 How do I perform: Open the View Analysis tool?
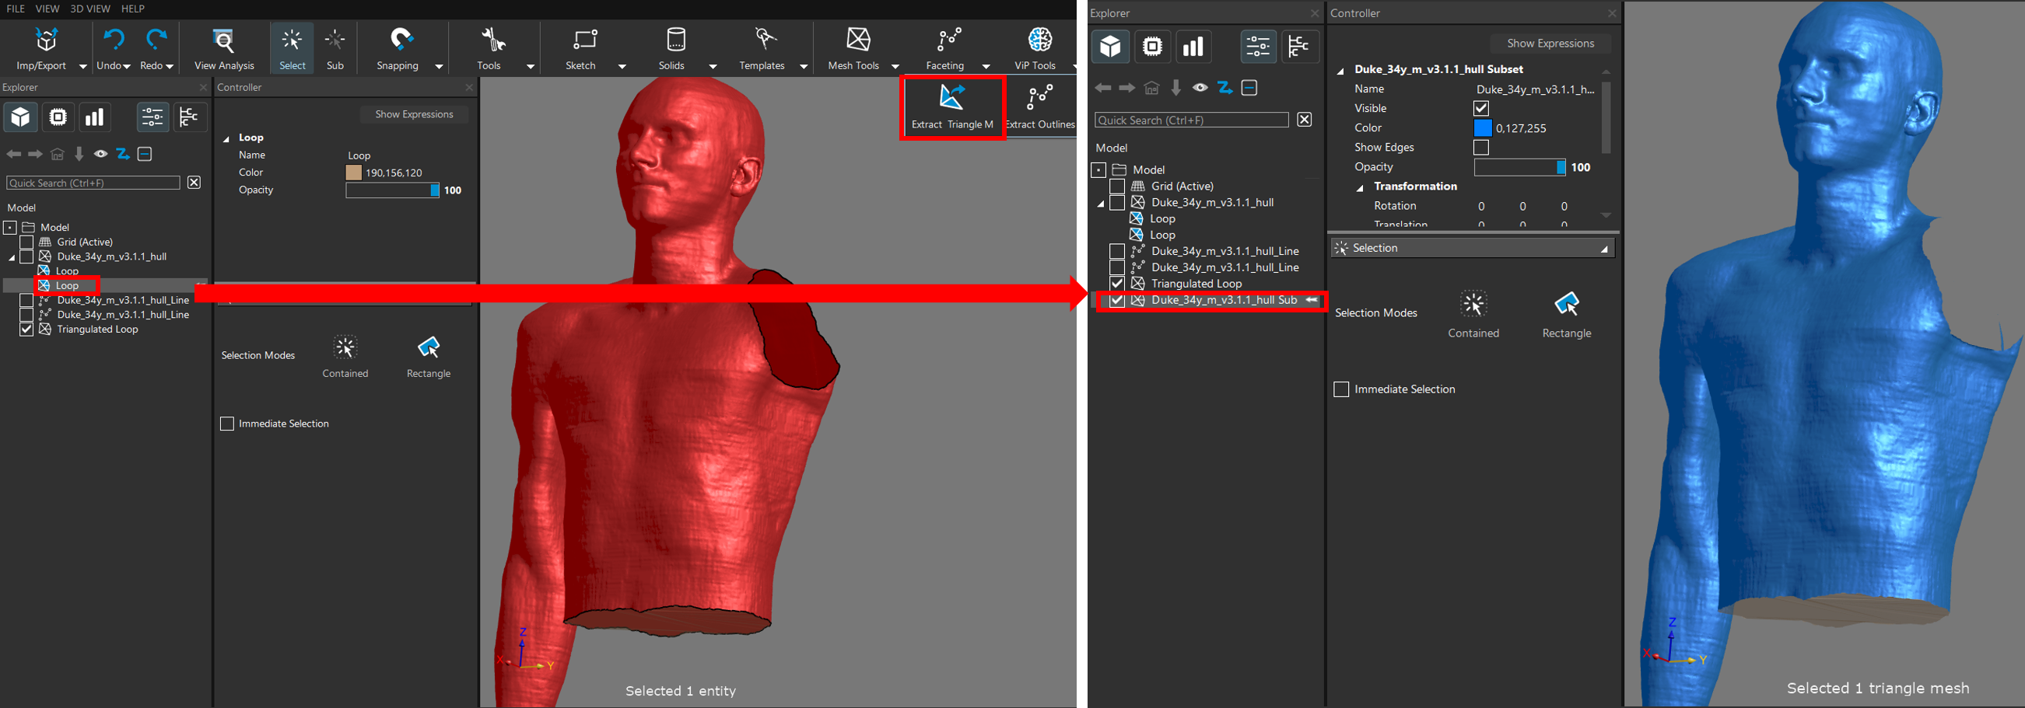(224, 40)
